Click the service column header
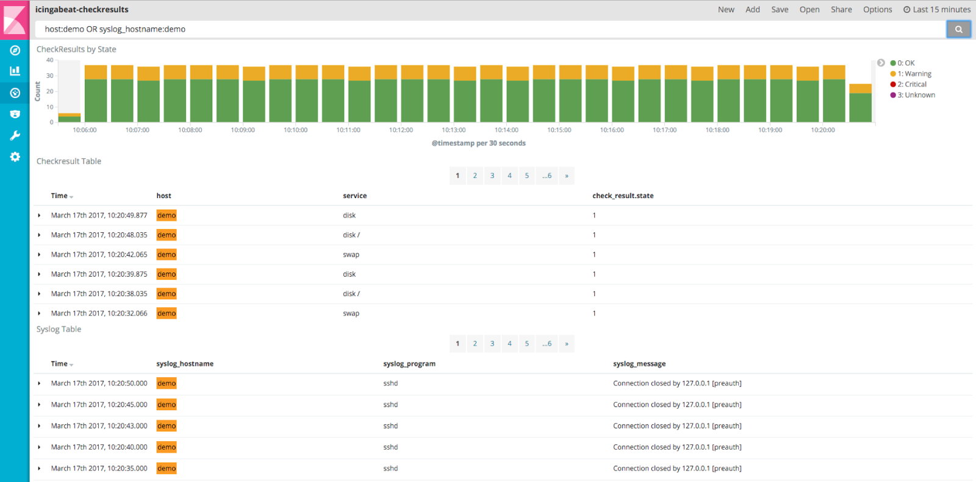 (x=354, y=196)
